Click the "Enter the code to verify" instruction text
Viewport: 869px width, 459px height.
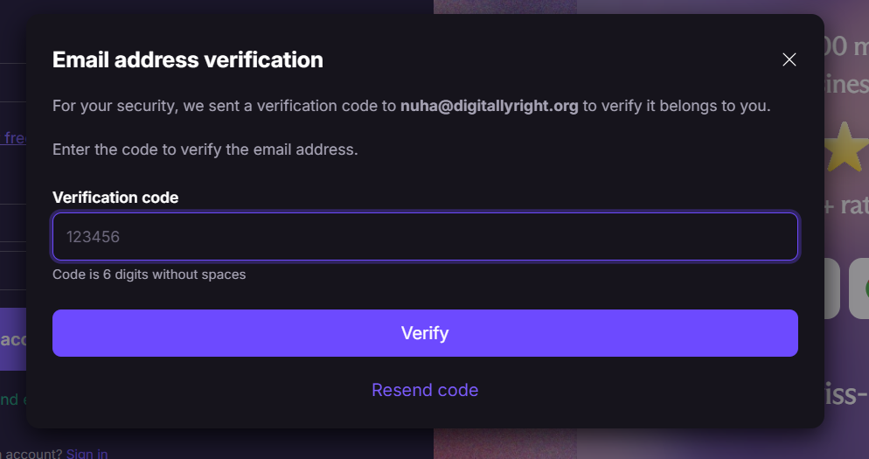click(205, 150)
